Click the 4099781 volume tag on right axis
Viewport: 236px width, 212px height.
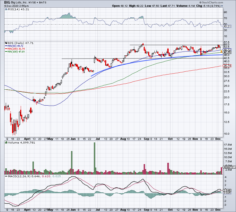pyautogui.click(x=229, y=167)
